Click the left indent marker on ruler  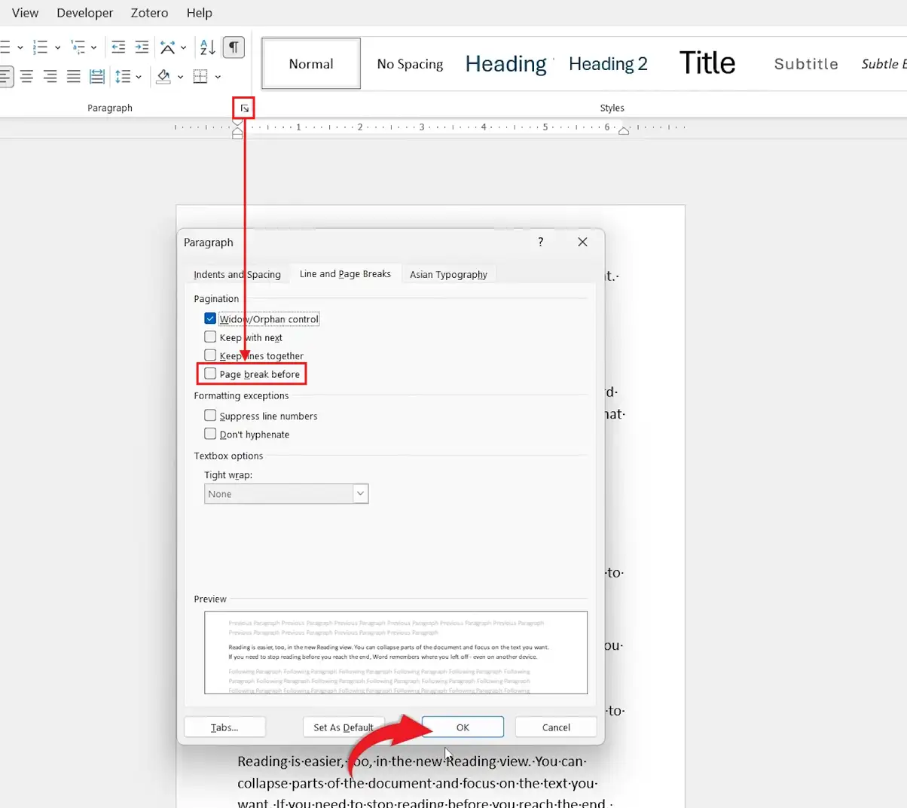coord(237,135)
